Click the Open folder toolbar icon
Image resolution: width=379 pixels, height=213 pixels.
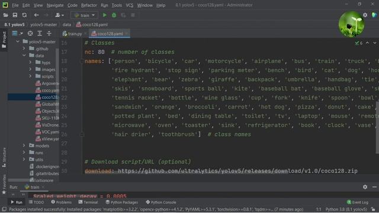pyautogui.click(x=5, y=15)
